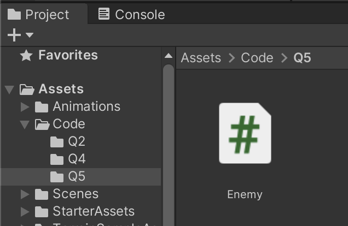Click the Favorites star icon
This screenshot has height=226, width=348.
click(x=26, y=55)
